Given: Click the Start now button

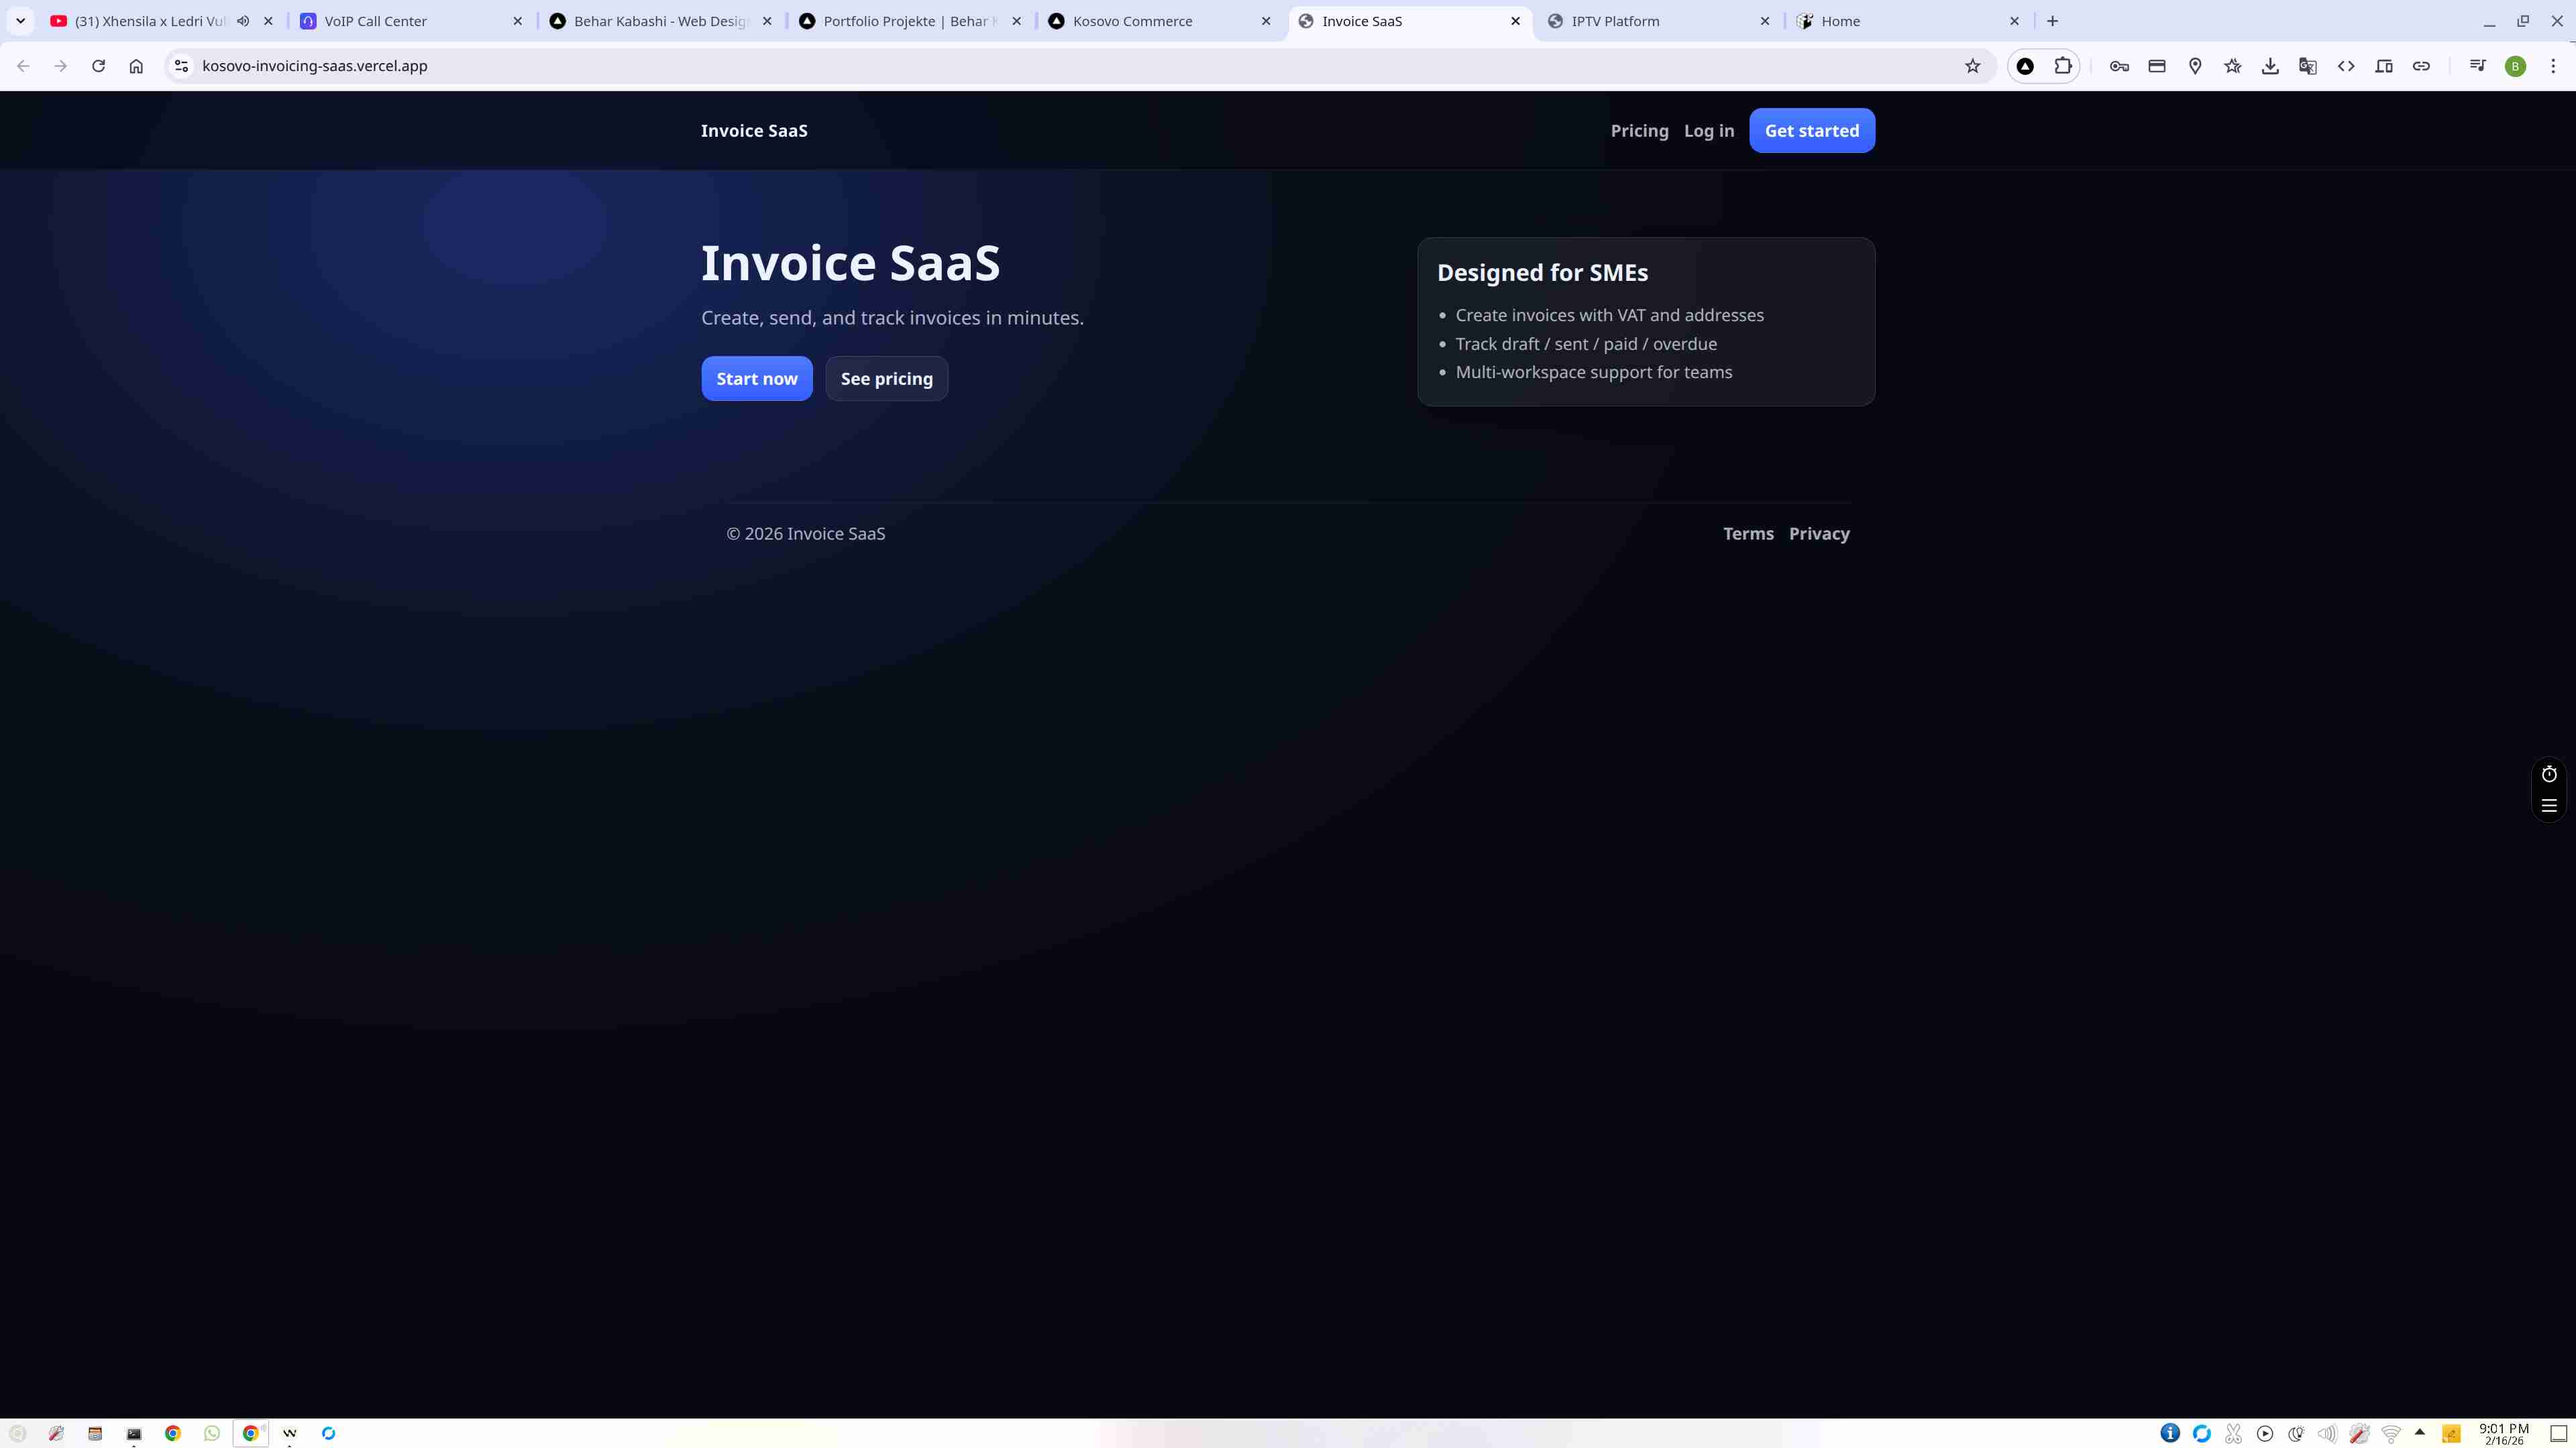Looking at the screenshot, I should click(x=756, y=379).
